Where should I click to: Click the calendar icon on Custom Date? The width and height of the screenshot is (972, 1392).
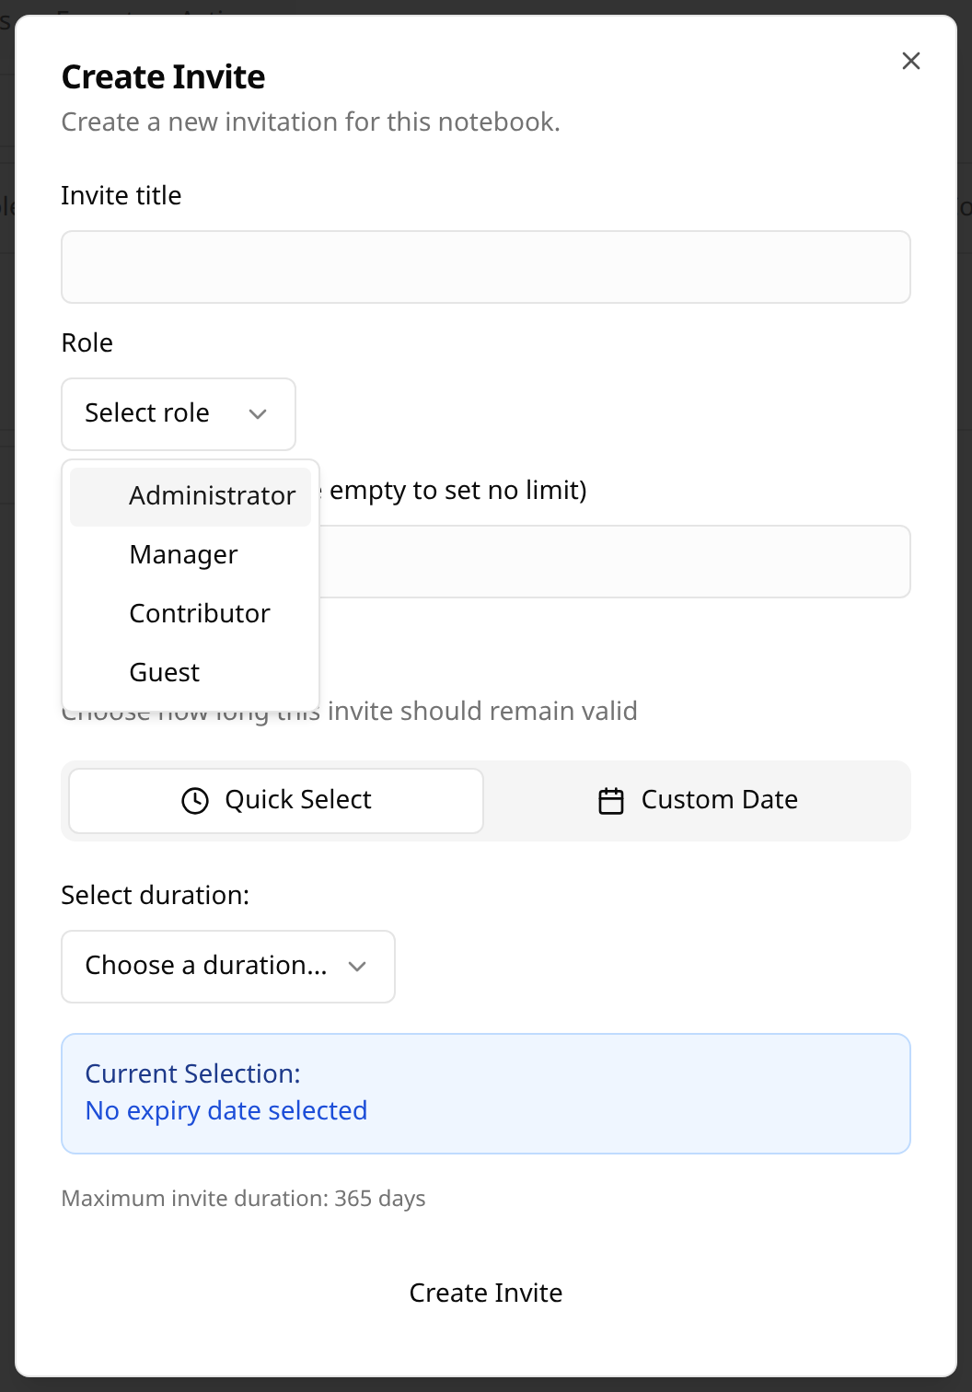(x=611, y=800)
